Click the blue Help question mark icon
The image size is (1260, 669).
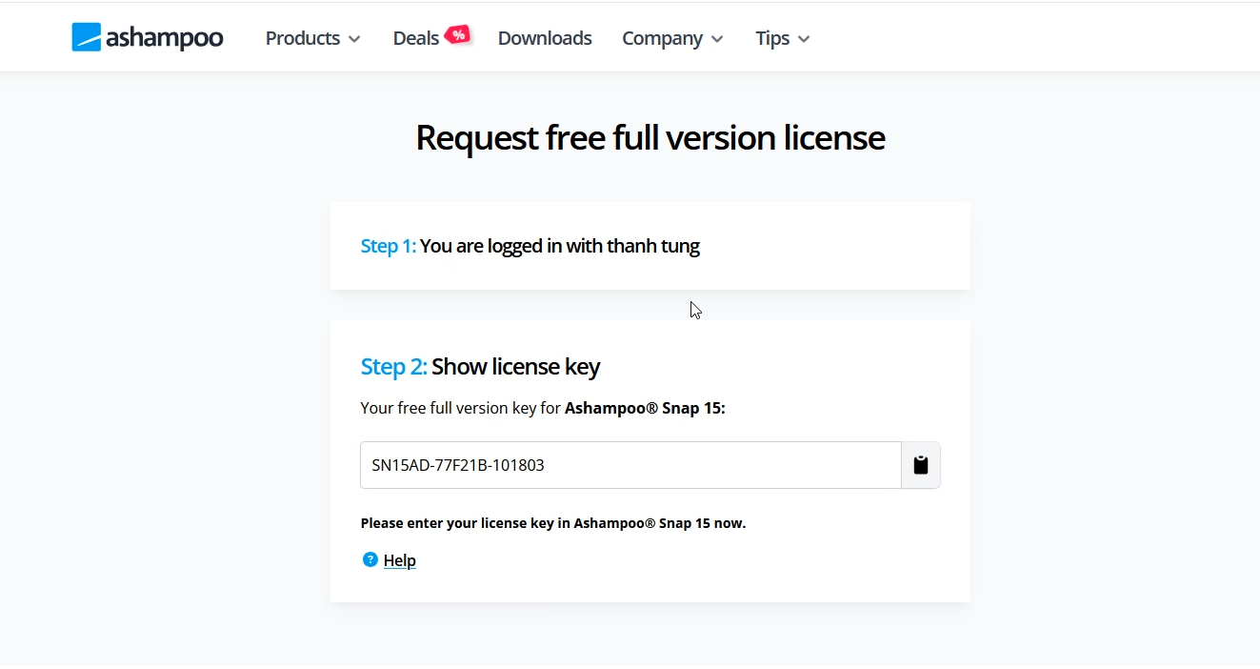point(370,559)
